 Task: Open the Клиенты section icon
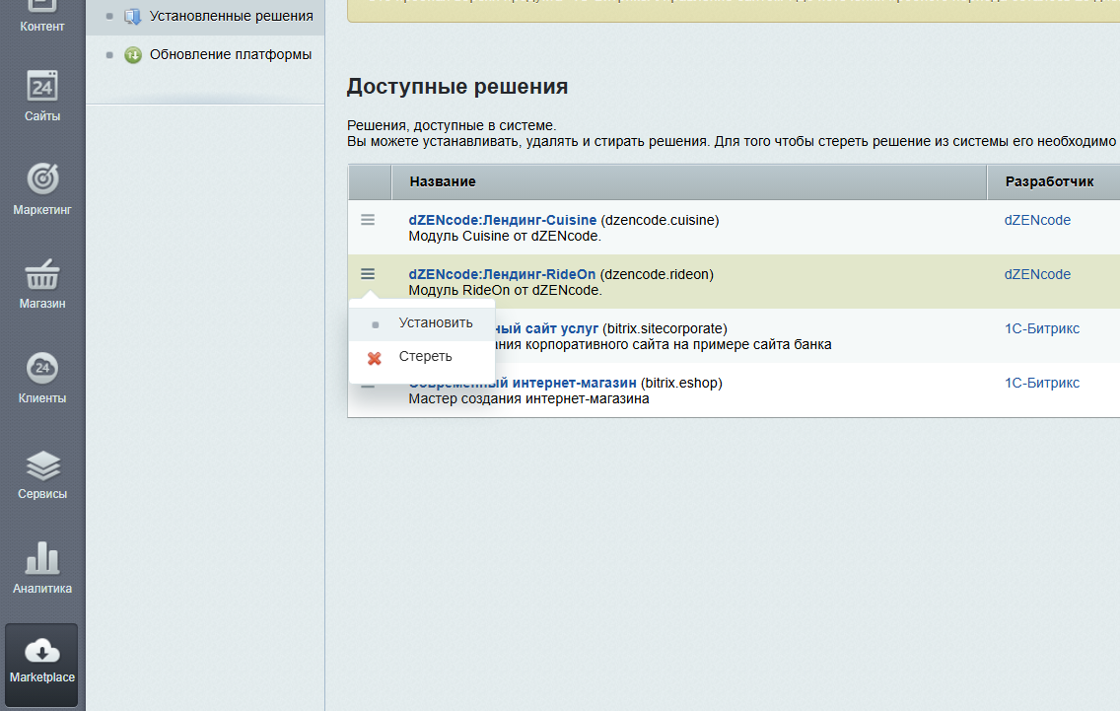coord(42,370)
